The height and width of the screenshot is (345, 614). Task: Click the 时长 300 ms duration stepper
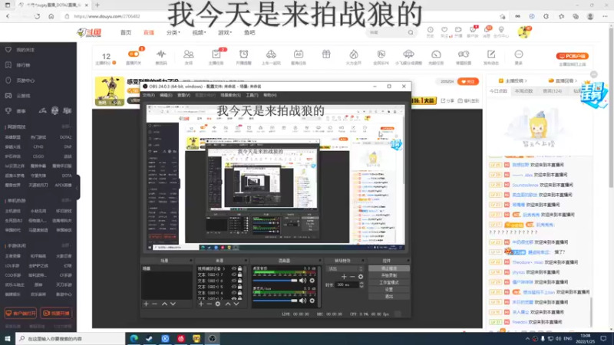(361, 284)
